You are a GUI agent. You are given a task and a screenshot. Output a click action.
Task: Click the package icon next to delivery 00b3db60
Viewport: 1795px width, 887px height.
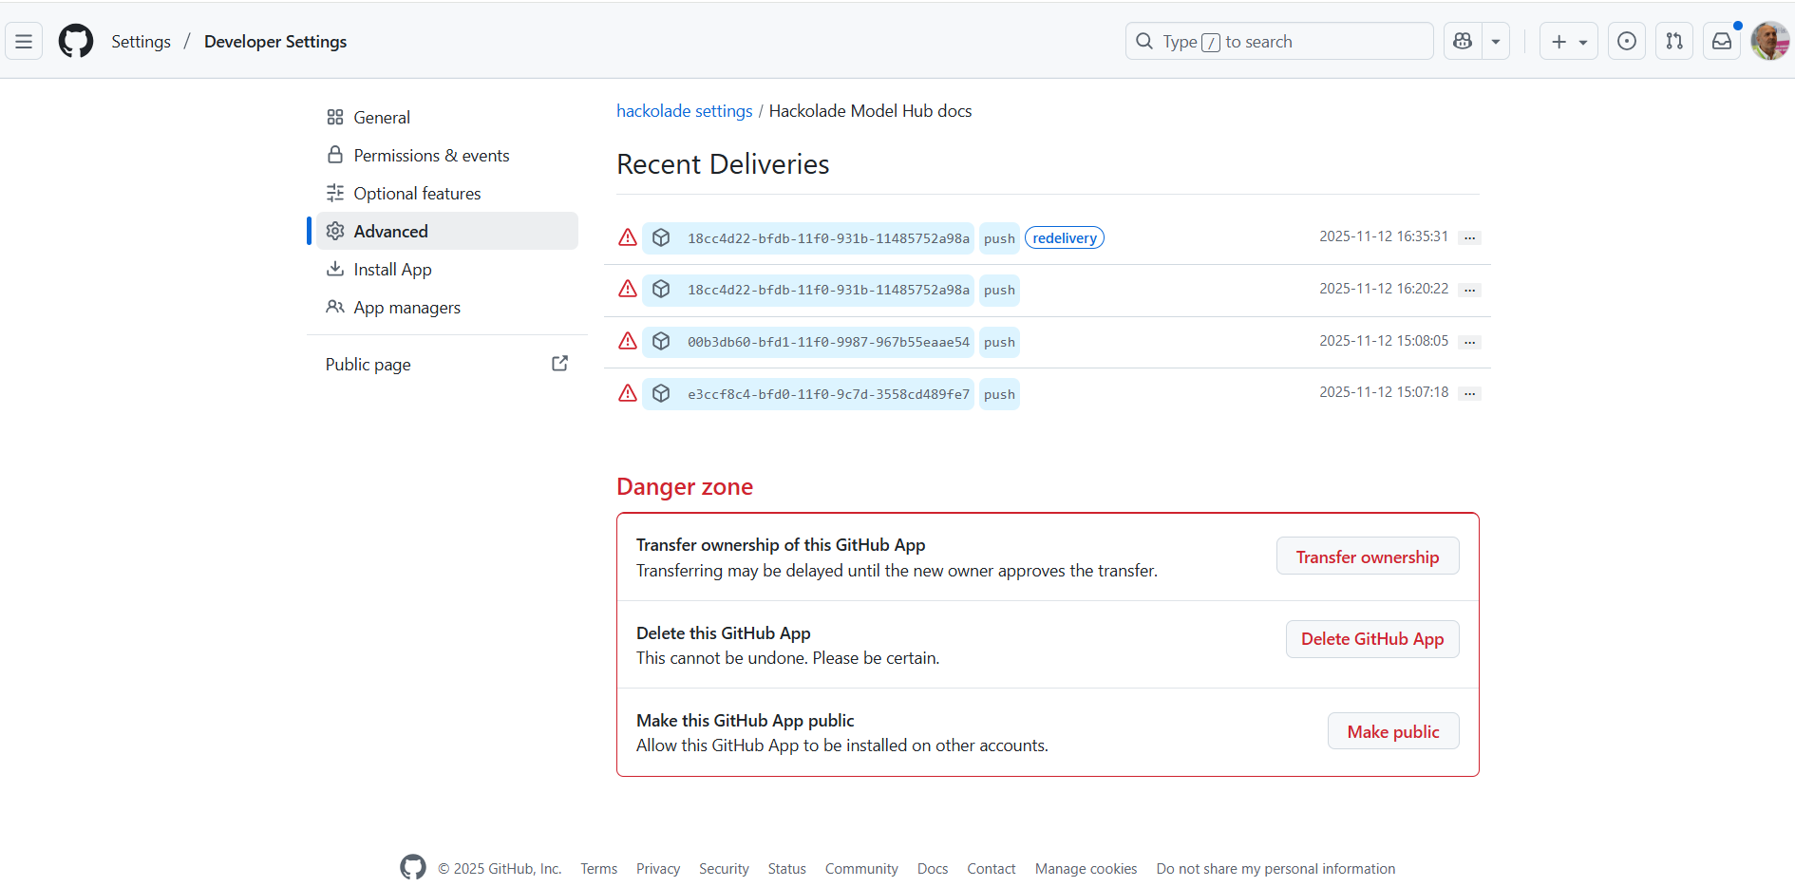point(661,341)
